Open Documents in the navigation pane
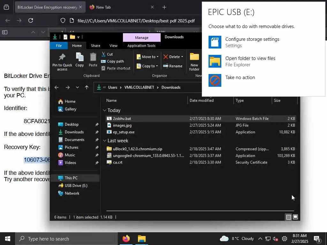This screenshot has width=327, height=245. coord(74,140)
